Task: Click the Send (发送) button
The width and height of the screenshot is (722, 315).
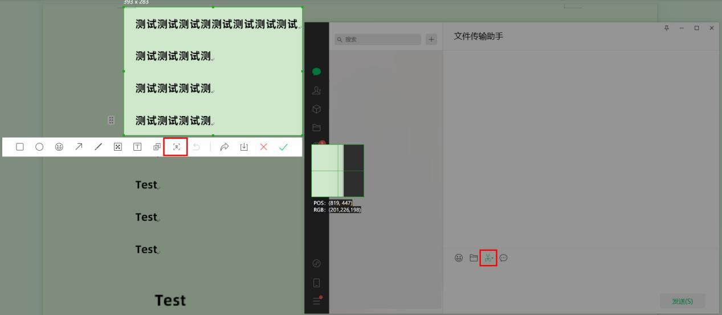Action: tap(683, 301)
